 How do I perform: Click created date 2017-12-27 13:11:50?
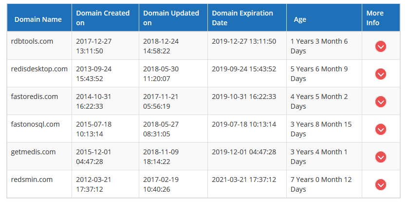[x=93, y=46]
